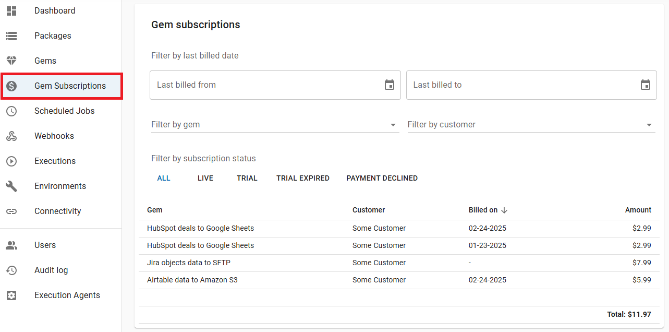Click the Dashboard grid icon

[x=11, y=11]
